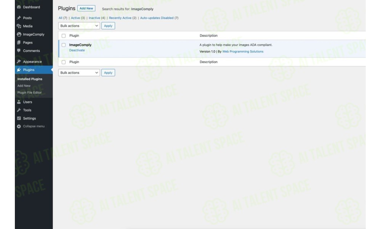Click the bottom Plugin column header
This screenshot has height=229, width=381.
pyautogui.click(x=74, y=62)
